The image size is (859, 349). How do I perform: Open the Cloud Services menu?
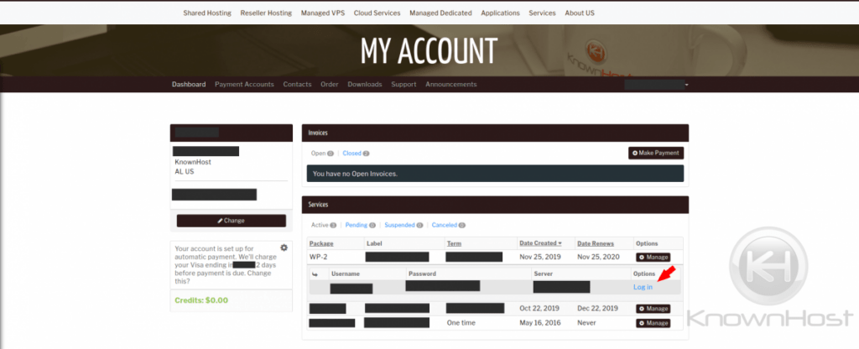pos(377,13)
